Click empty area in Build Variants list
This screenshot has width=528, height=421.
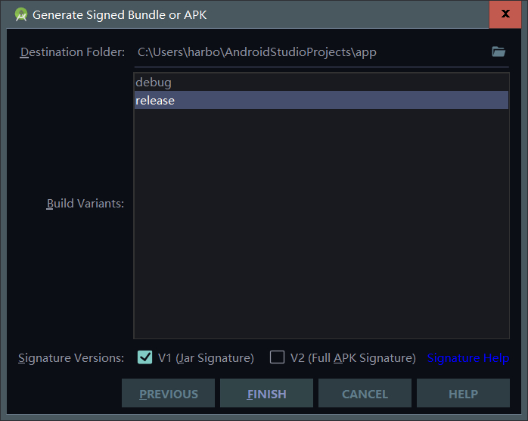pos(321,223)
